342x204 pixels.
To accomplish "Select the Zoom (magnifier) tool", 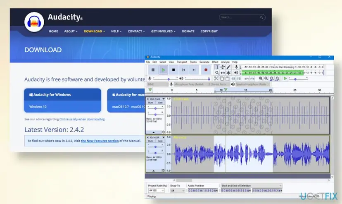I will 217,73.
